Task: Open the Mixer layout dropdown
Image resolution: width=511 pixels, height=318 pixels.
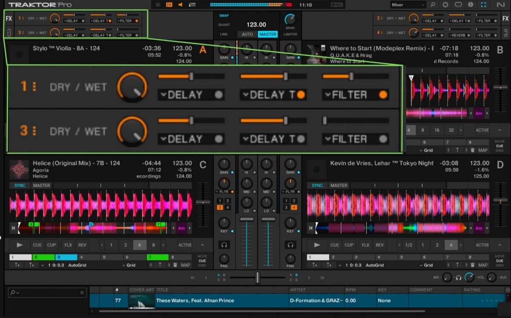Action: [408, 5]
